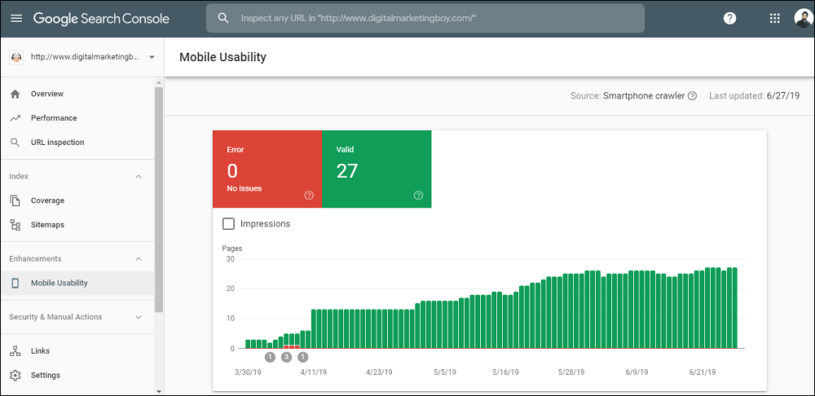
Task: Click the Mobile Usability phone icon
Action: [15, 284]
